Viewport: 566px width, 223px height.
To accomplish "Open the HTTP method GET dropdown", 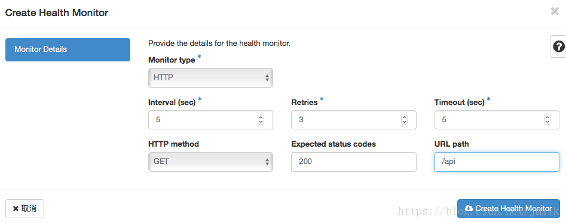I will 210,162.
